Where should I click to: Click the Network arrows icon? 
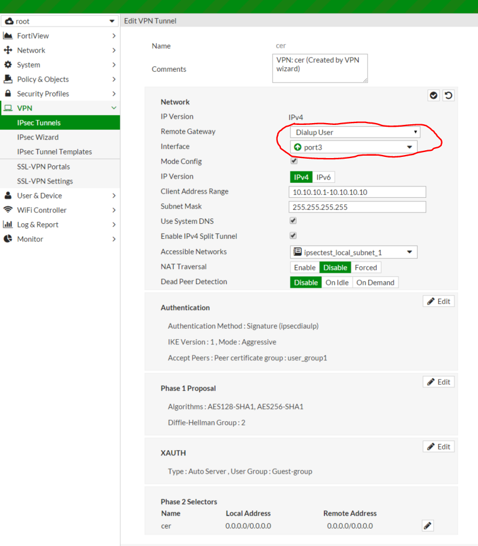pyautogui.click(x=8, y=50)
